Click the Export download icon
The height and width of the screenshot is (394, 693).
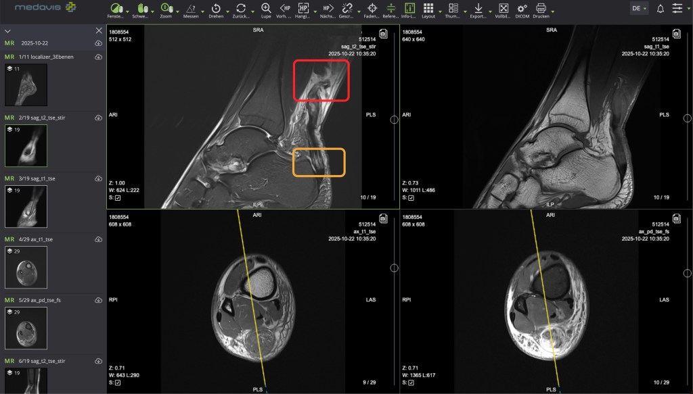pos(478,9)
